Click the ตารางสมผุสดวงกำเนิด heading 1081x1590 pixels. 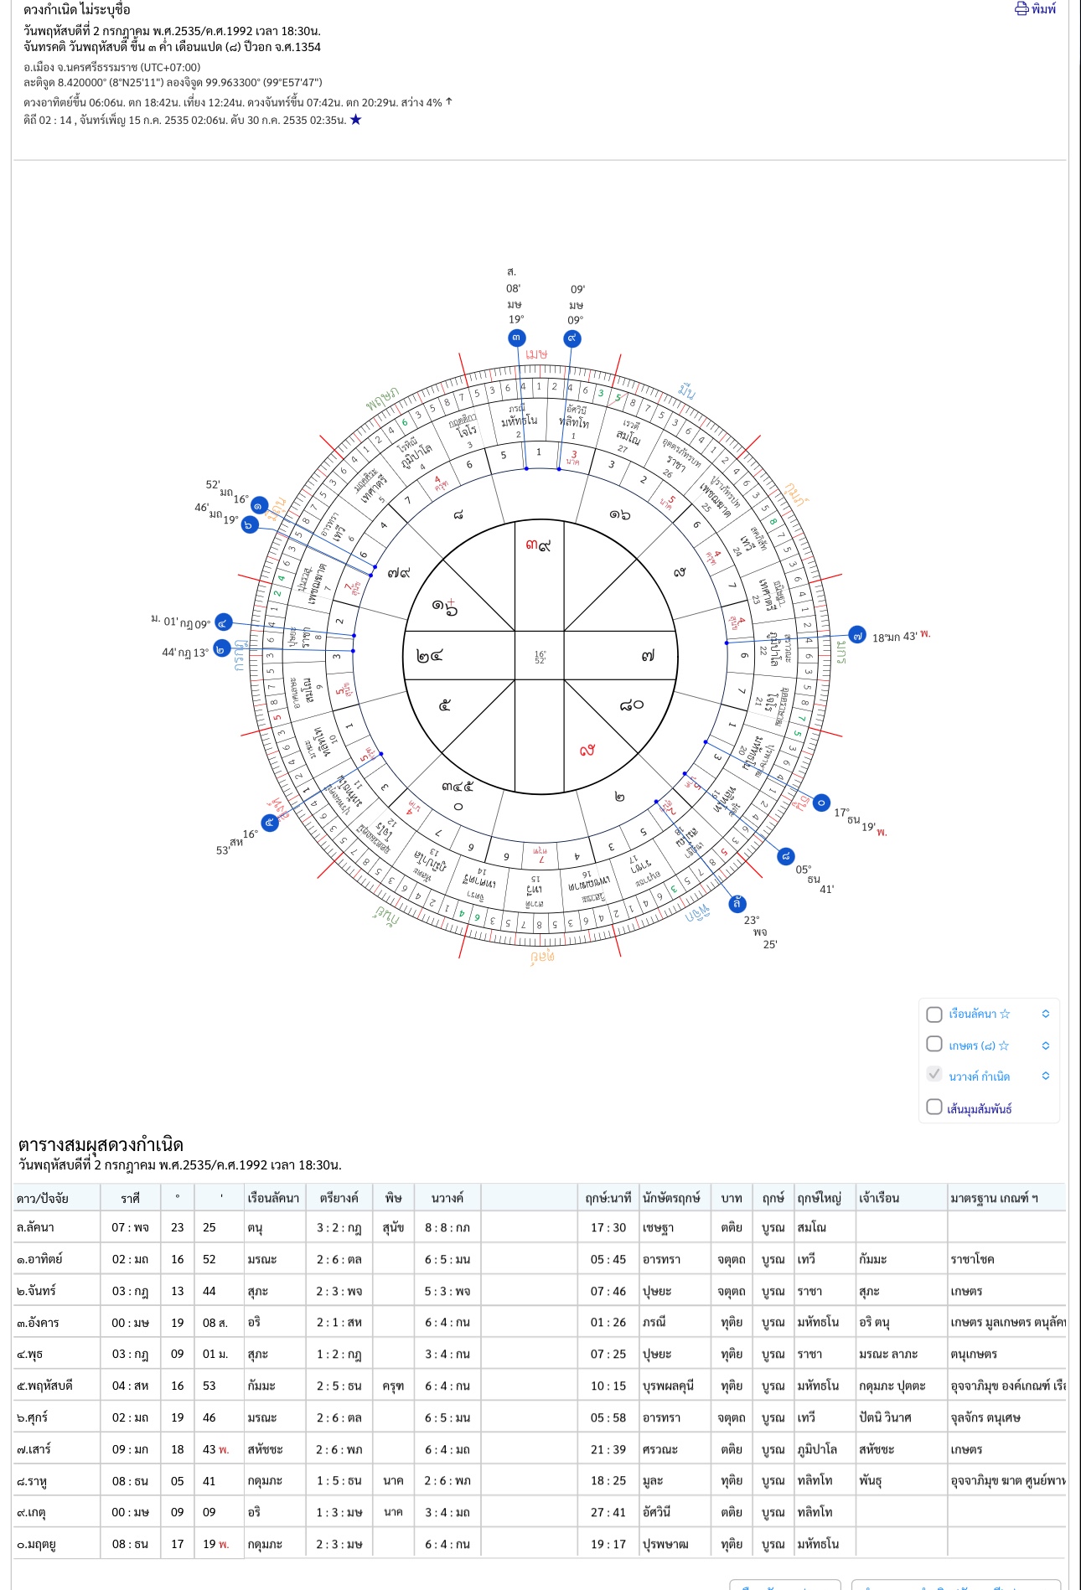coord(101,1144)
